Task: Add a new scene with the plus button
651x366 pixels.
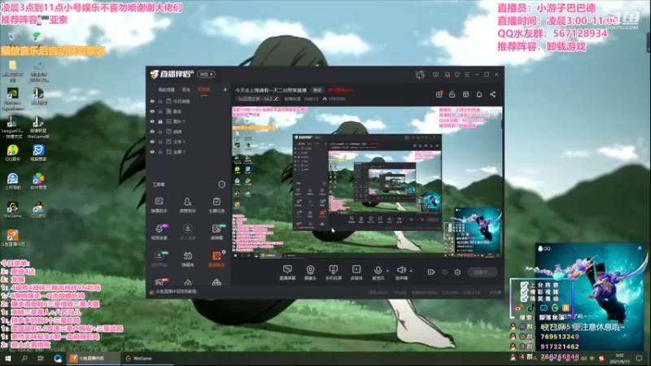Action: pos(225,89)
